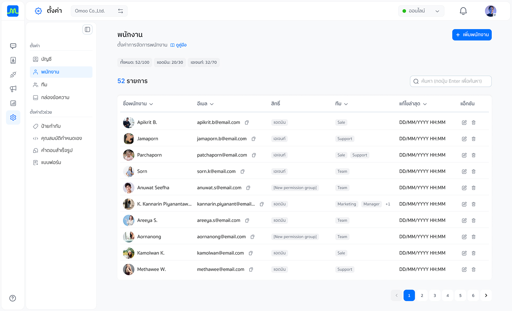Open the ออนไลน์ status dropdown
512x311 pixels.
coord(421,11)
